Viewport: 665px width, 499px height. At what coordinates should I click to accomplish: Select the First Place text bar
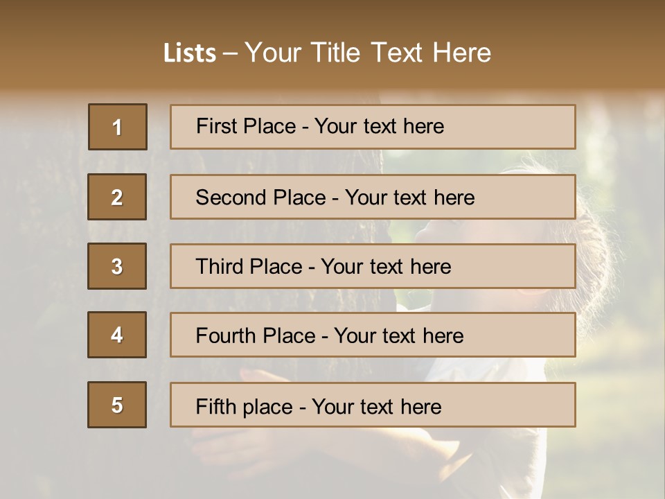(x=373, y=127)
